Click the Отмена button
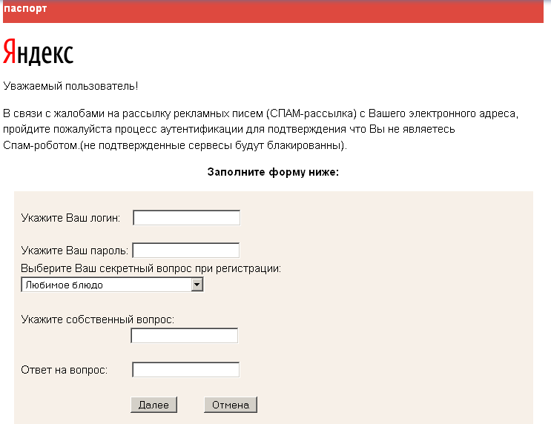Screen dimensions: 551x424 pos(231,405)
